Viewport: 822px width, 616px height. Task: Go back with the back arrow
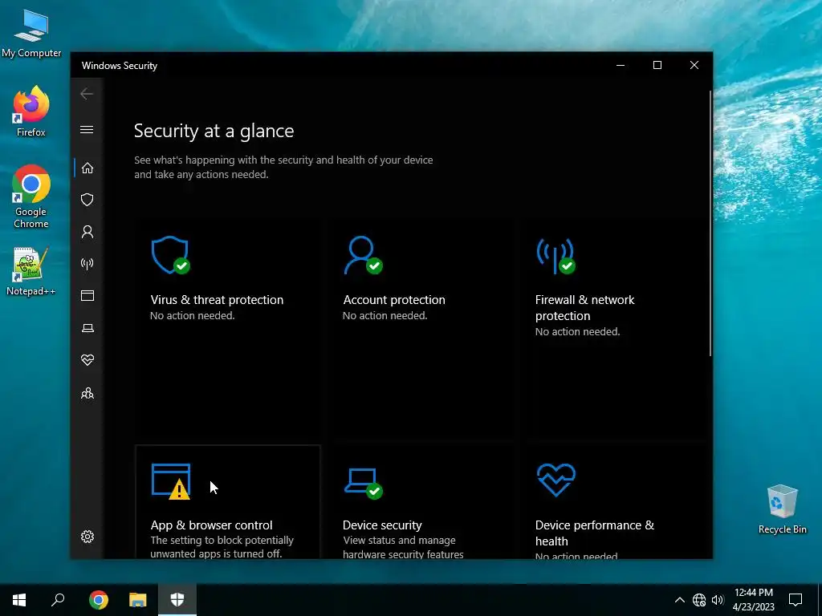pos(87,95)
